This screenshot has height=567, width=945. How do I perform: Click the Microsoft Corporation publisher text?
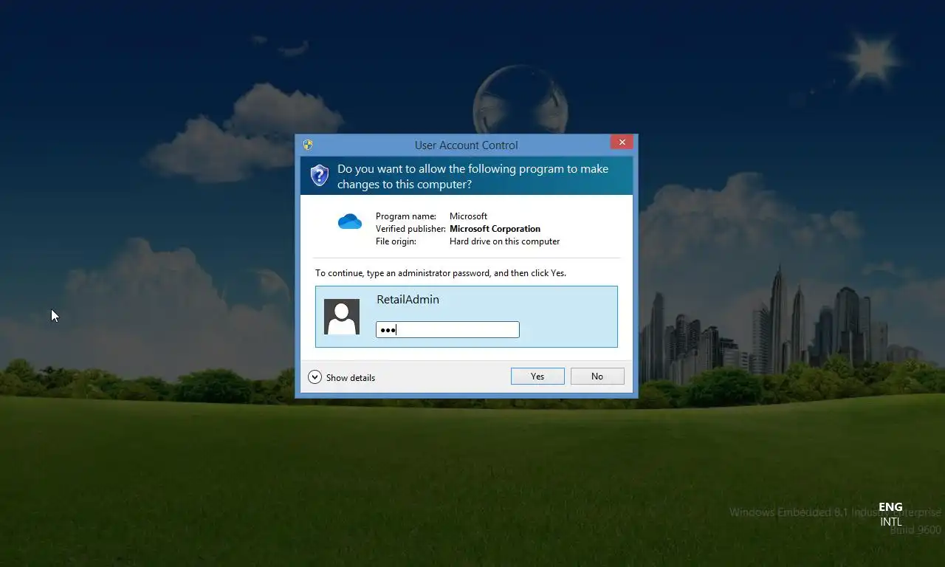coord(495,229)
